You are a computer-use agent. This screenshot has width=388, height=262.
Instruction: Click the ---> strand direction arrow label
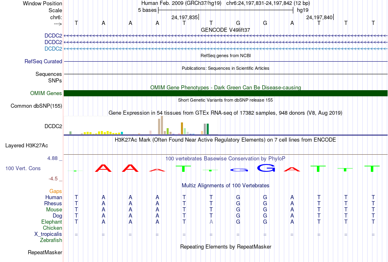[x=58, y=24]
